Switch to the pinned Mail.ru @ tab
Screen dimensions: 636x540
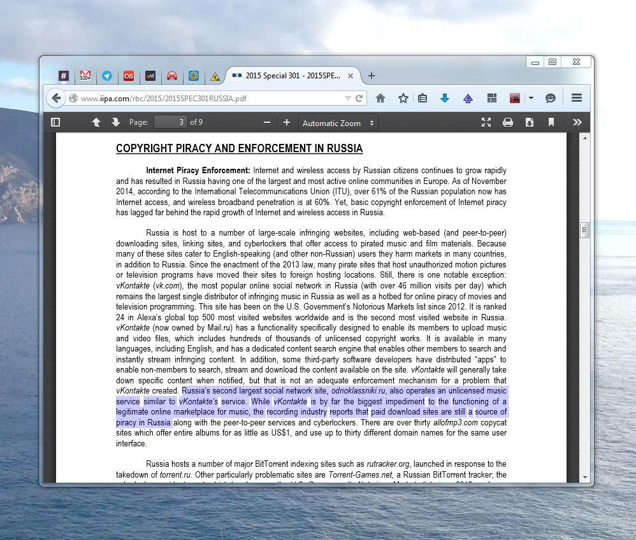(x=194, y=76)
